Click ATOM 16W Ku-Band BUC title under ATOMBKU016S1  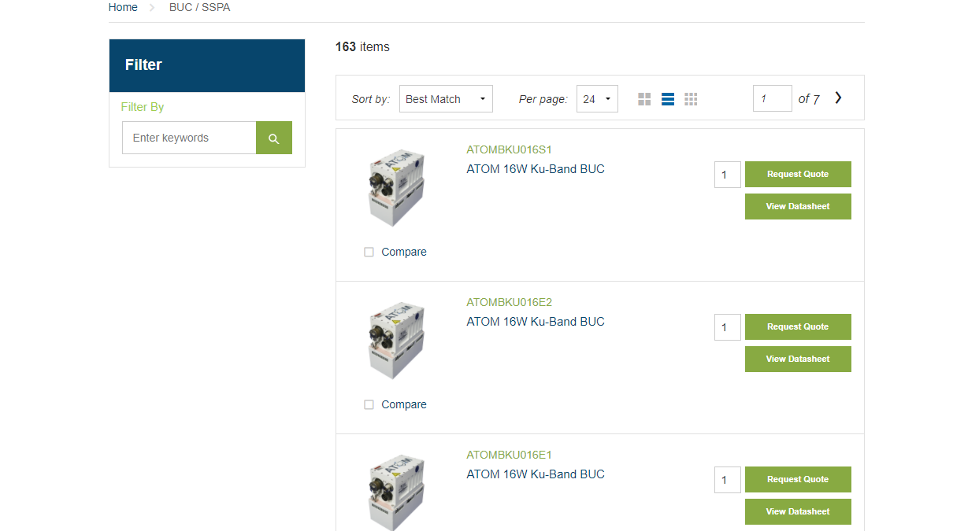point(536,169)
